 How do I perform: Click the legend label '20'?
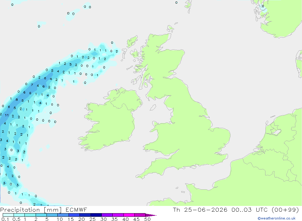point(82,219)
